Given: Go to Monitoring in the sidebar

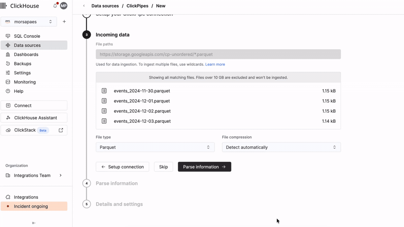Looking at the screenshot, I should pos(25,82).
